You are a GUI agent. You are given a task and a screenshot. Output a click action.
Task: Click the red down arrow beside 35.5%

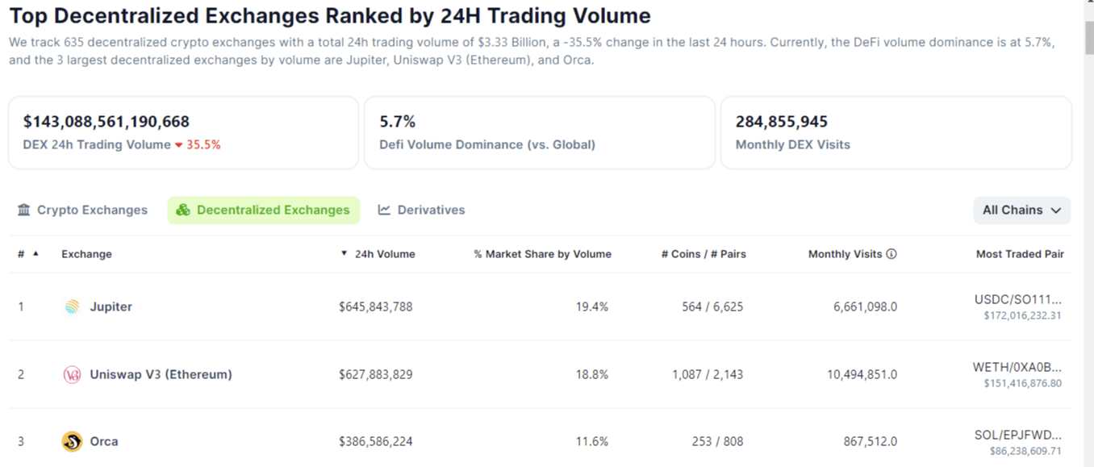[x=178, y=145]
